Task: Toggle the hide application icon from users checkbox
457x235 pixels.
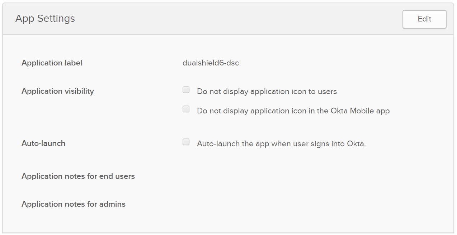Action: coord(186,90)
